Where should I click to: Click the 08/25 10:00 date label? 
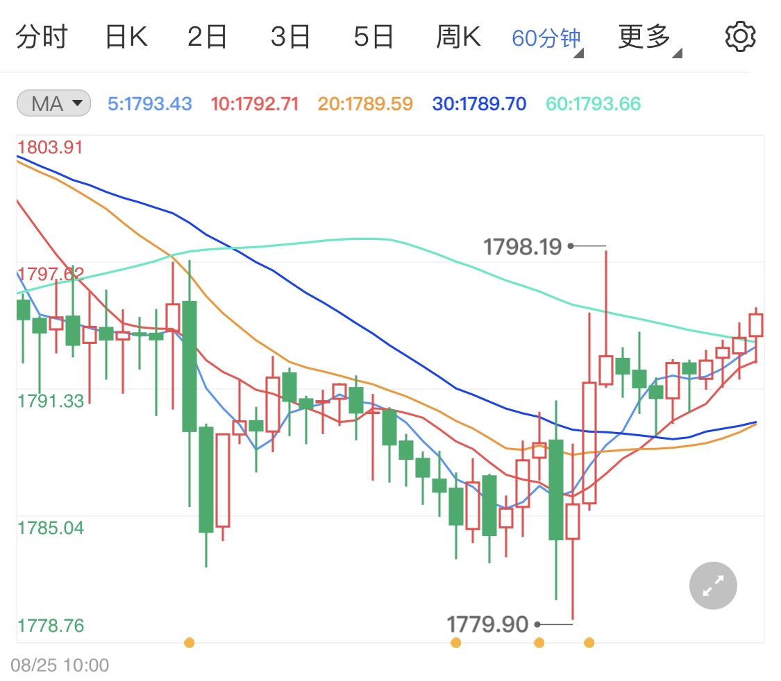pyautogui.click(x=59, y=665)
